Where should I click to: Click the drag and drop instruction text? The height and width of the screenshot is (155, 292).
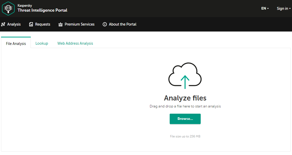pos(185,106)
